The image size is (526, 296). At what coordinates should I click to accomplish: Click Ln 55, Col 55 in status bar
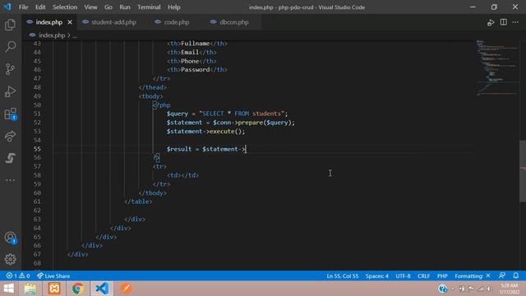pos(343,276)
